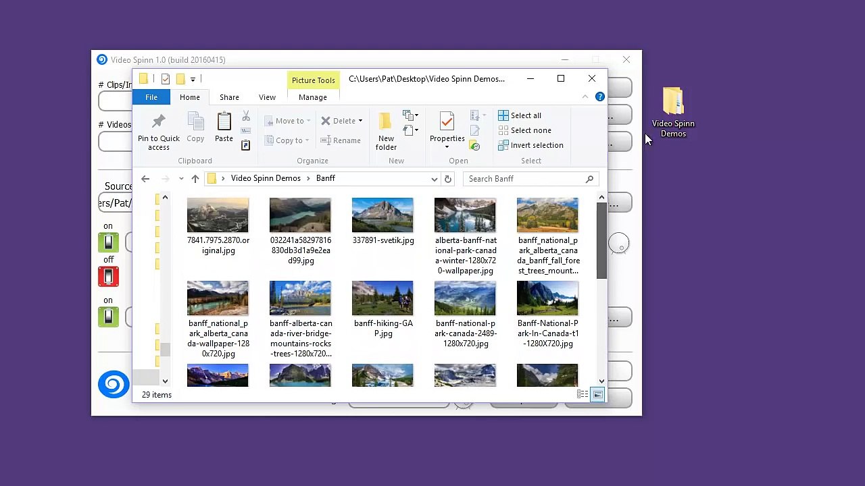Image resolution: width=865 pixels, height=486 pixels.
Task: Expand the Delete dropdown arrow
Action: coord(360,122)
